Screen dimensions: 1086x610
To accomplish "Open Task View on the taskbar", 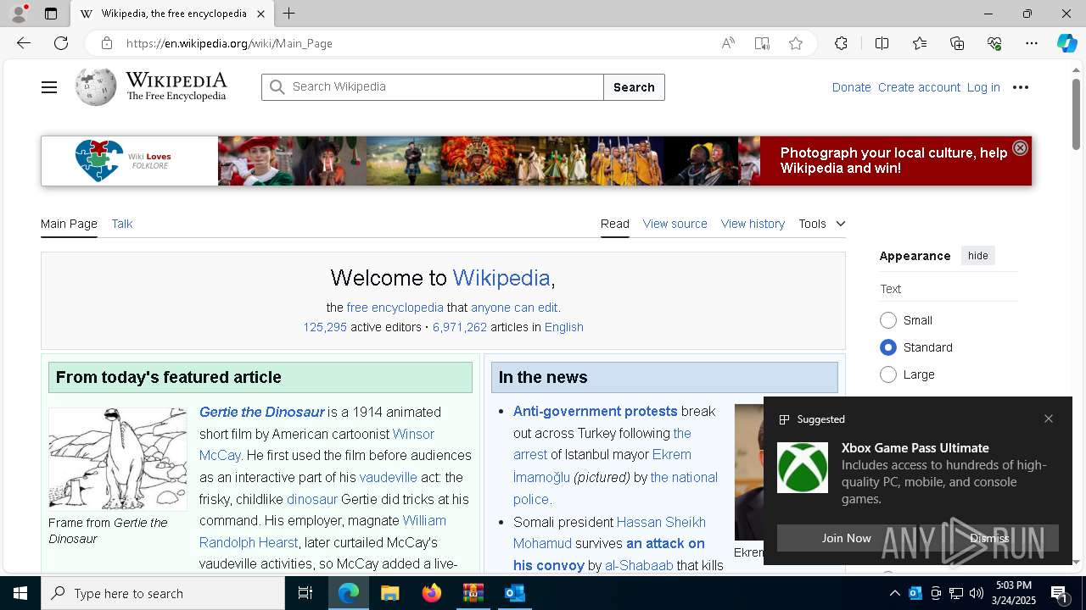I will pos(305,593).
